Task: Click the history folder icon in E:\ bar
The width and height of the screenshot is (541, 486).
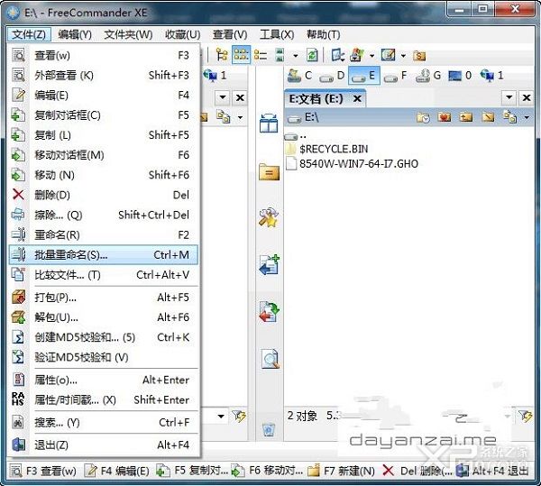Action: 423,117
